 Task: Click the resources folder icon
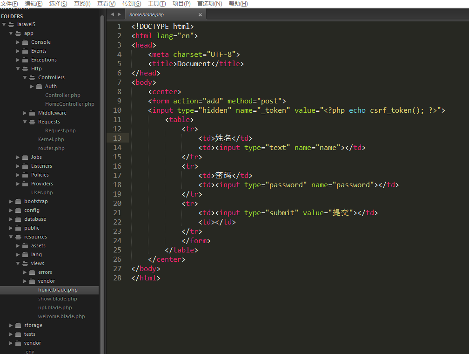click(x=18, y=237)
